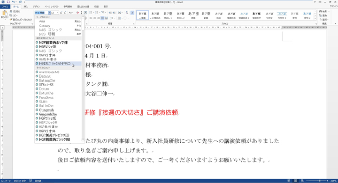
Task: Open the Select (選択) dropdown
Action: pyautogui.click(x=324, y=20)
